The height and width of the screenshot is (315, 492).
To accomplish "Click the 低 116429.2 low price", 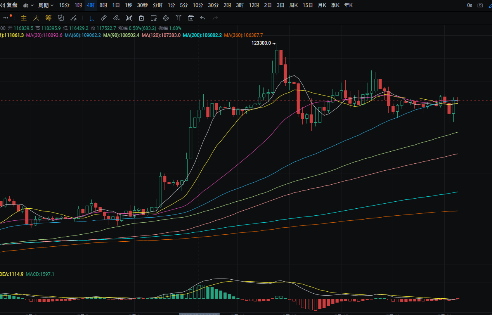I will tap(76, 28).
